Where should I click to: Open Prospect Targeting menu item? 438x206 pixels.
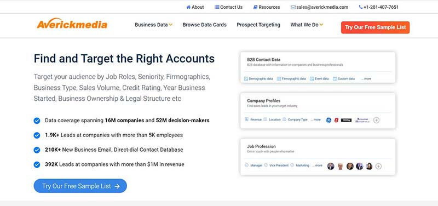pyautogui.click(x=258, y=25)
